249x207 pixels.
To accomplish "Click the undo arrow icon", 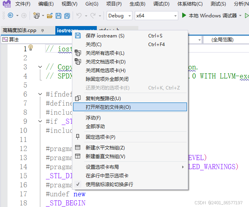I will 79,15.
